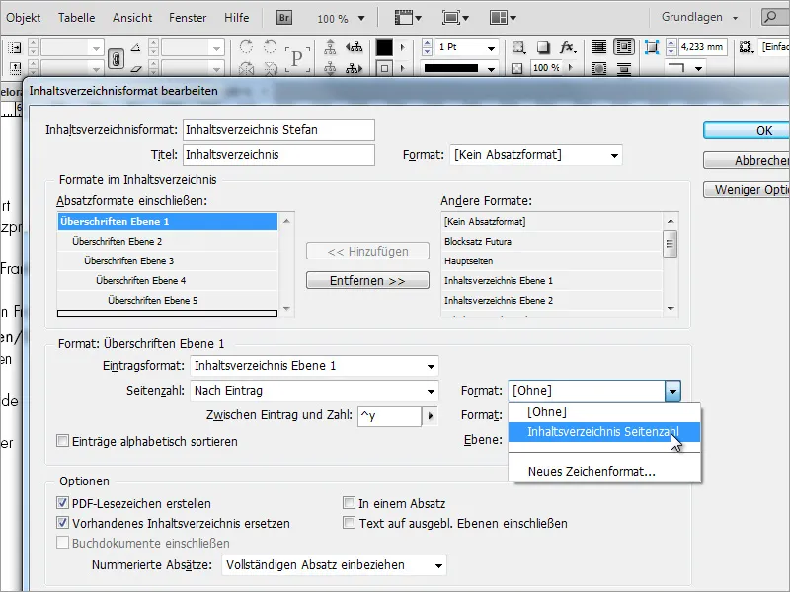
Task: Click the stroke color swatch
Action: (384, 68)
